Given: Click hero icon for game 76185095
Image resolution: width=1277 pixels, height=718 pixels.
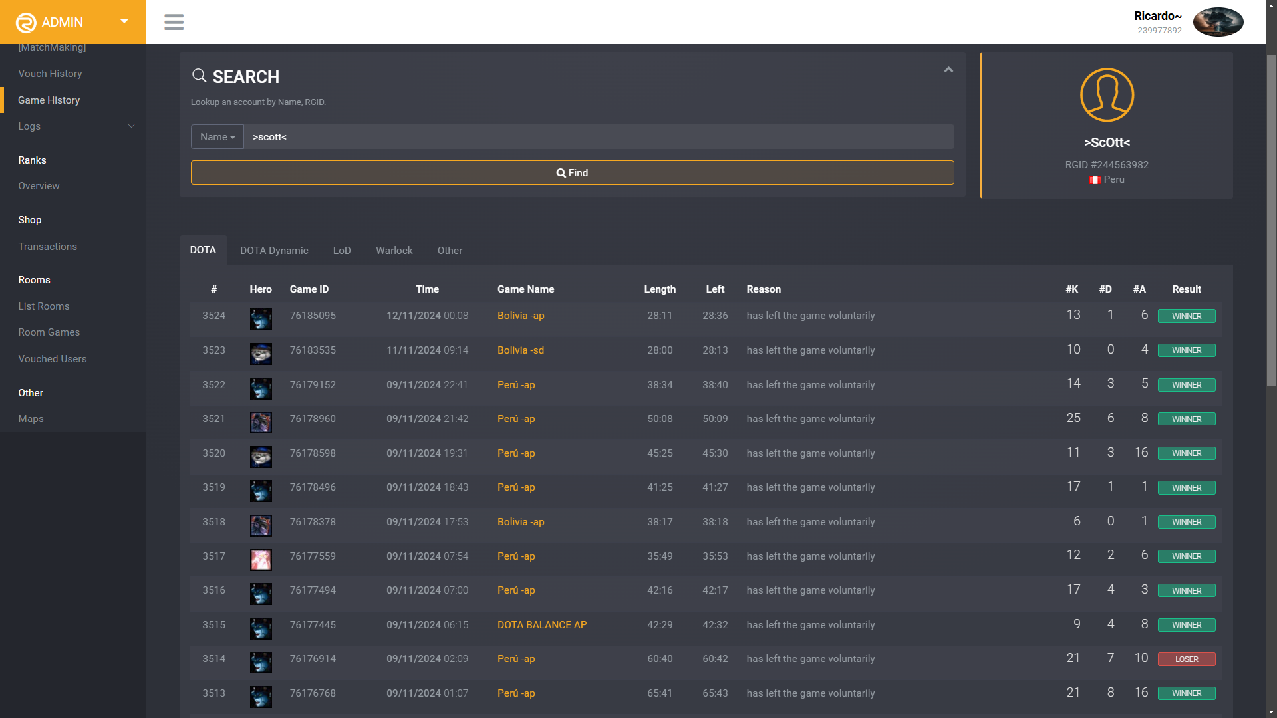Looking at the screenshot, I should pos(261,319).
